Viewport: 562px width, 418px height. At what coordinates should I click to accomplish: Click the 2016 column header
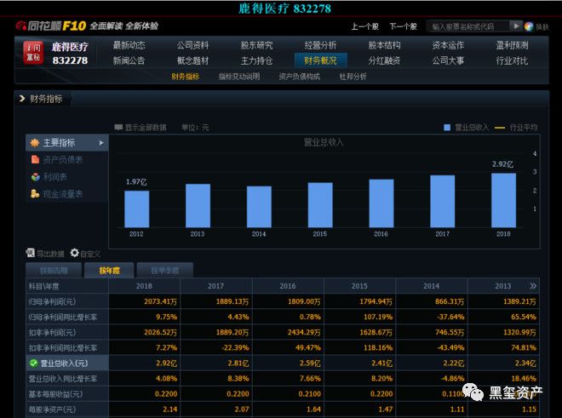(x=288, y=286)
